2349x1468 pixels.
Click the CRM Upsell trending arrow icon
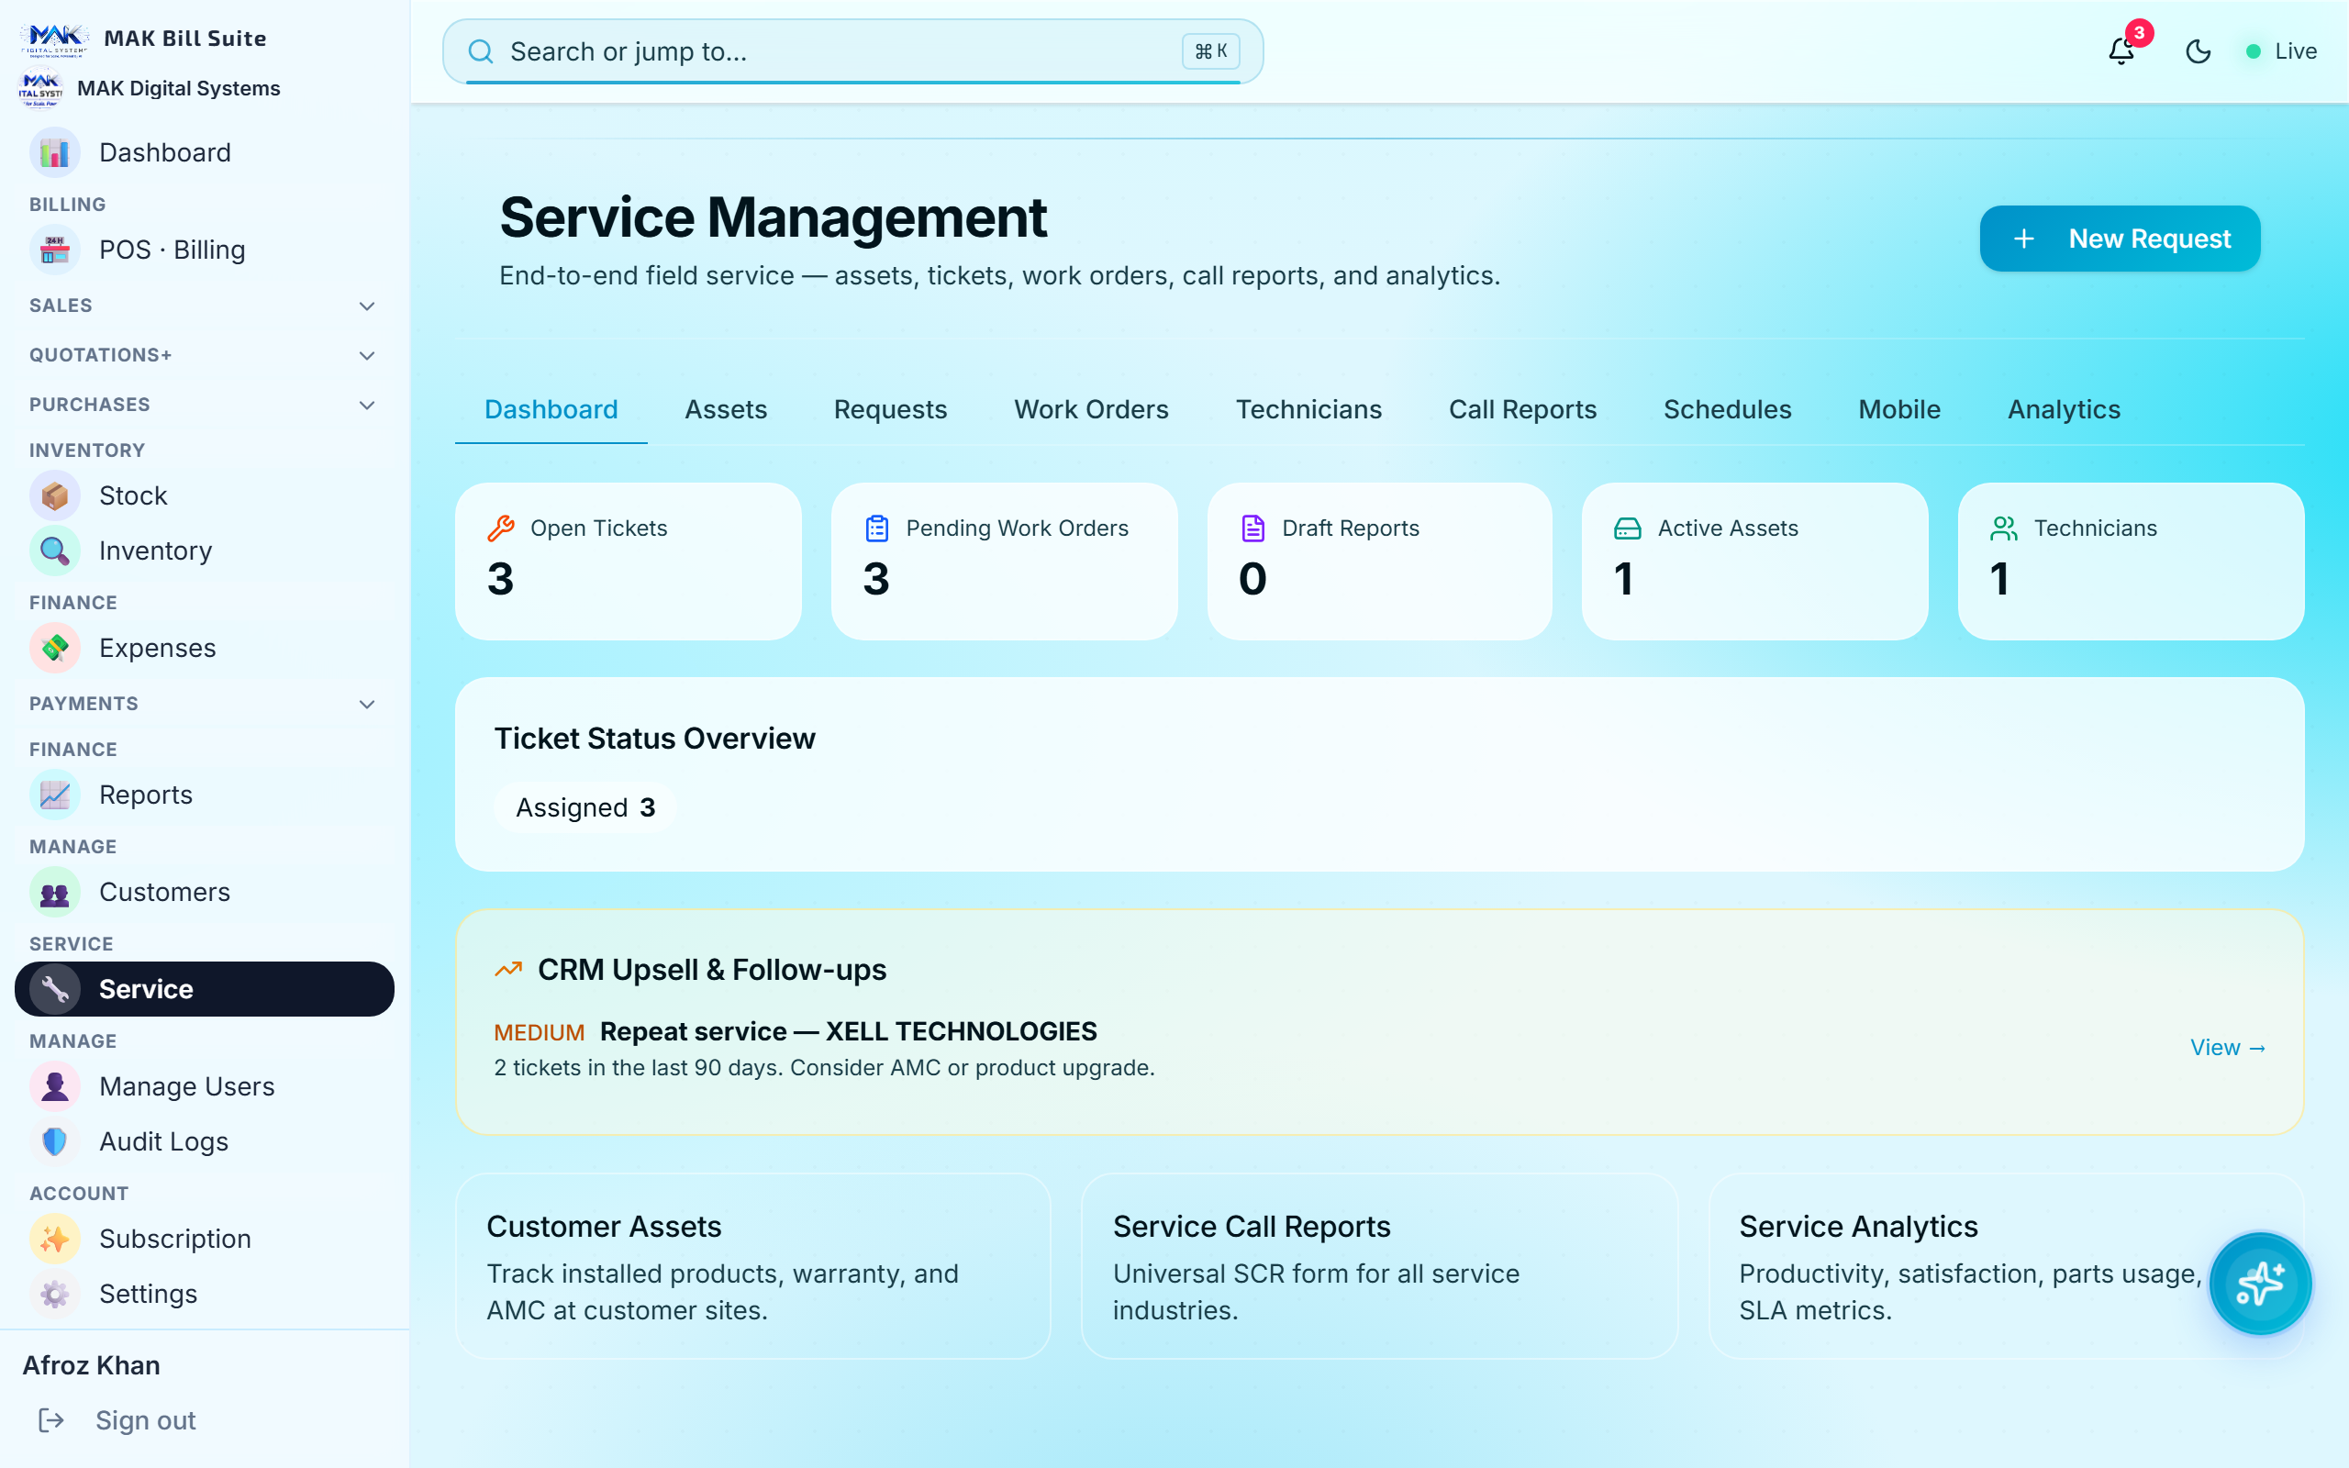tap(508, 969)
